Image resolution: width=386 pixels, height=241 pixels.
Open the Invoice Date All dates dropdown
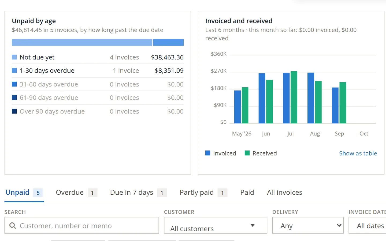[368, 225]
